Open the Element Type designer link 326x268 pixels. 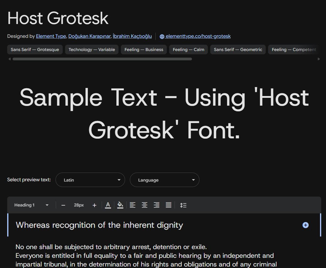point(51,36)
